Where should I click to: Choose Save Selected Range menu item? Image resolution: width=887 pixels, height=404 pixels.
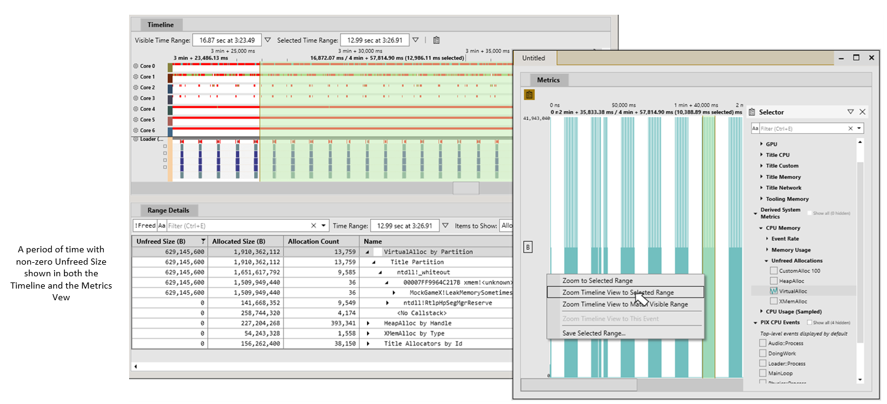point(625,333)
